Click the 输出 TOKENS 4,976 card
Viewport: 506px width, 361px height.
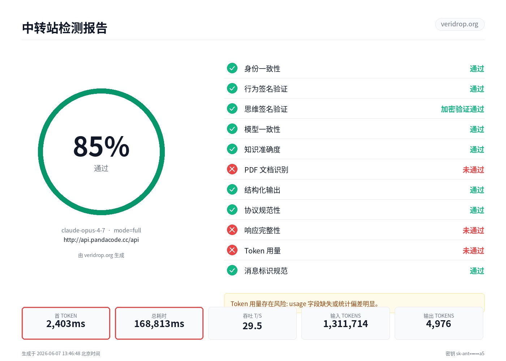pos(439,323)
